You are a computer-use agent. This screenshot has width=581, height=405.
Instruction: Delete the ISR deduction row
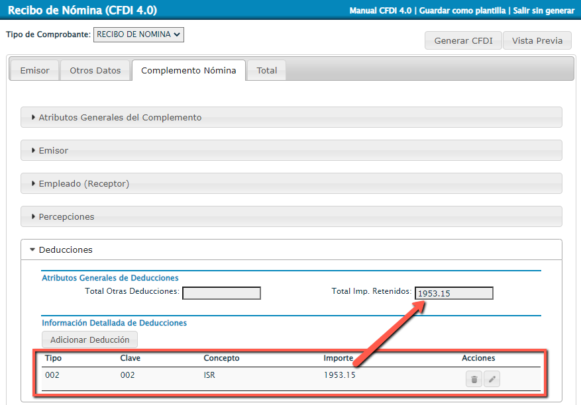click(474, 379)
